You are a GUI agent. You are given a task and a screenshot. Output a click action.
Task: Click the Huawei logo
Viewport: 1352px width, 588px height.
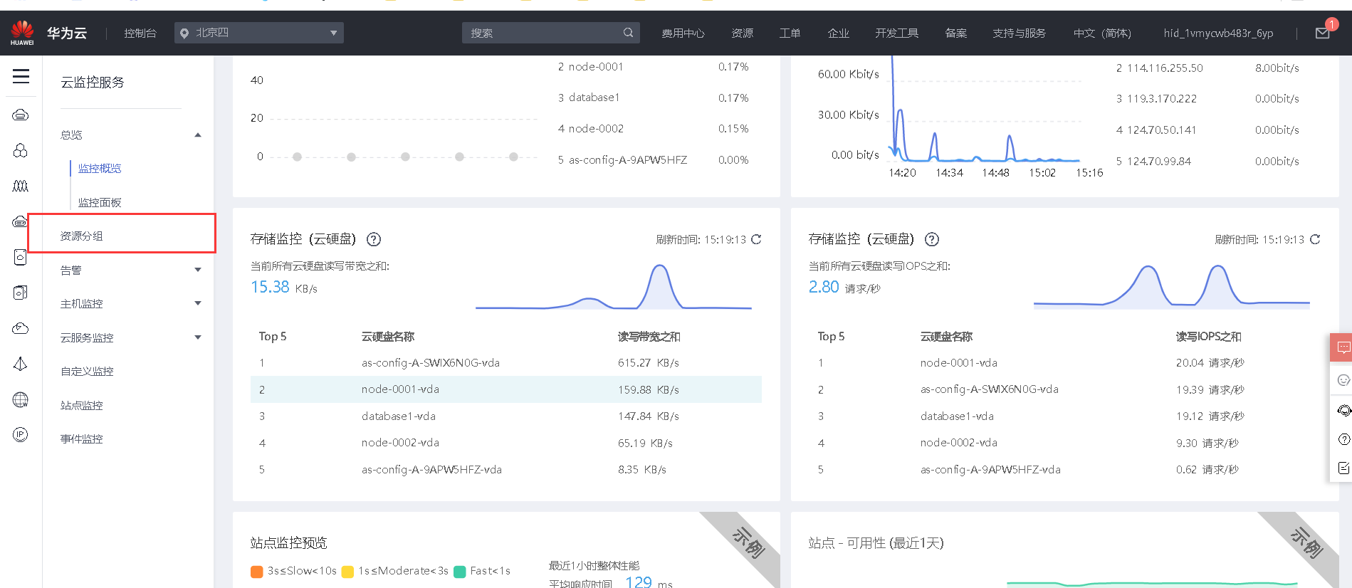point(22,33)
